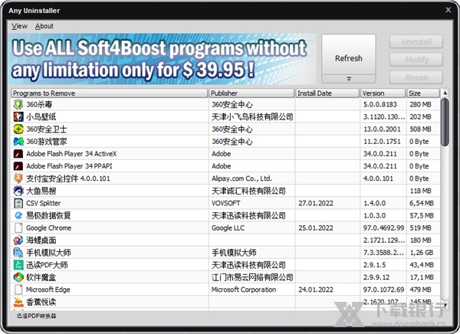
Task: Select the 小鸟壁纸 icon in list
Action: (18, 116)
